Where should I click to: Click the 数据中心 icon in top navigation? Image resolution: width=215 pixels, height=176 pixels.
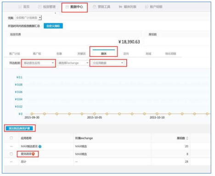[67, 7]
